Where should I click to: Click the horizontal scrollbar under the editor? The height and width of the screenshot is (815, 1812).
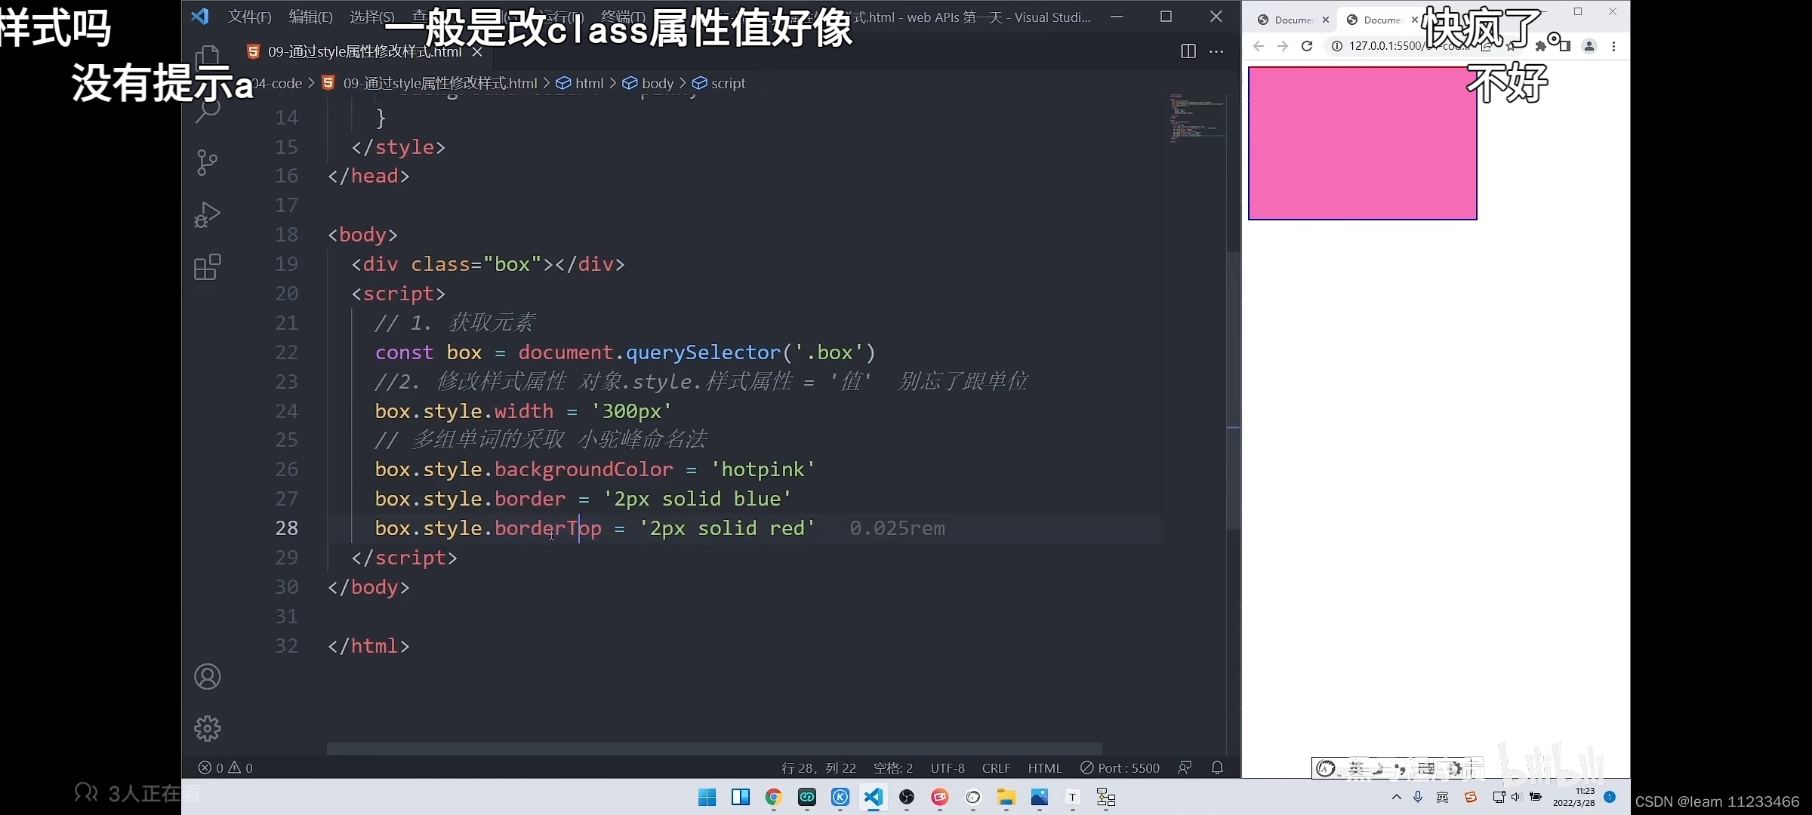713,749
